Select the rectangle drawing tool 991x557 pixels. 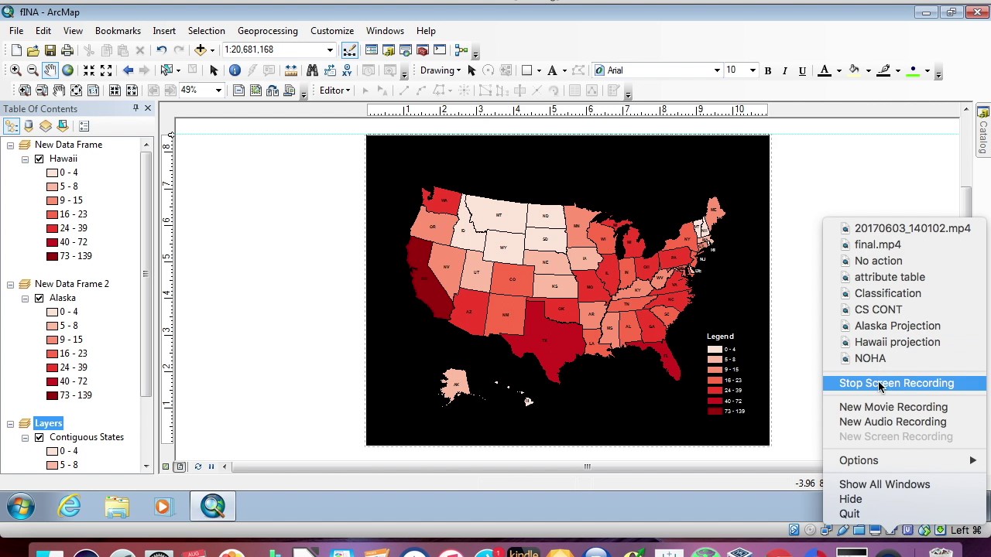click(527, 70)
